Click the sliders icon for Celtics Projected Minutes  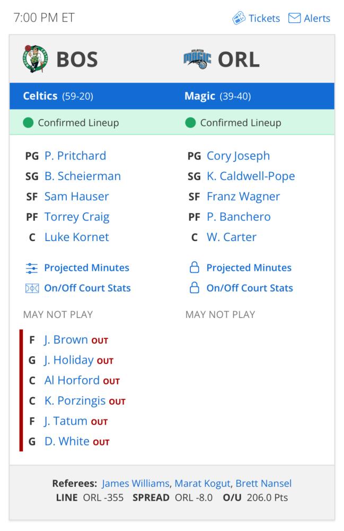(32, 268)
